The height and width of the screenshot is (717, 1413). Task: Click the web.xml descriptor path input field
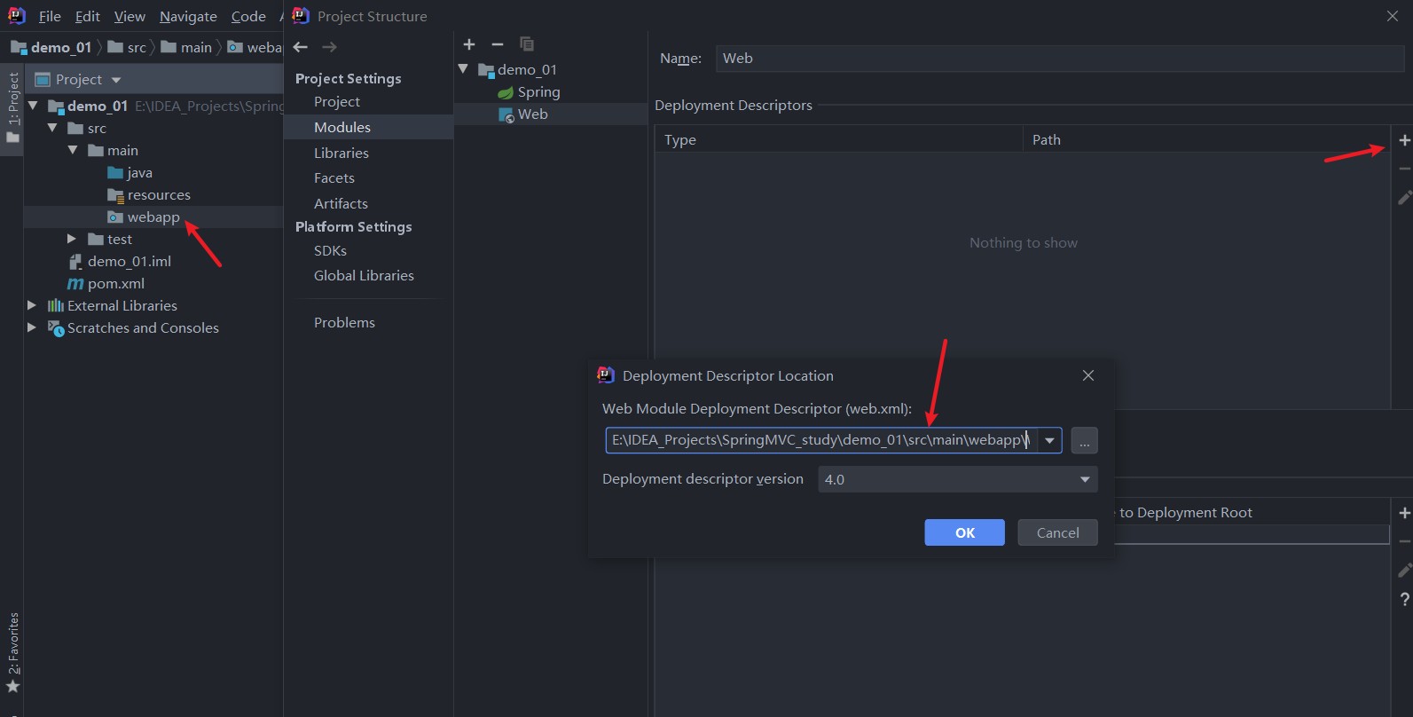821,440
